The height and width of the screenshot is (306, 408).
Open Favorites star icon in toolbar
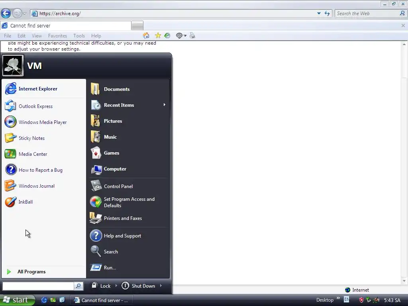[158, 35]
